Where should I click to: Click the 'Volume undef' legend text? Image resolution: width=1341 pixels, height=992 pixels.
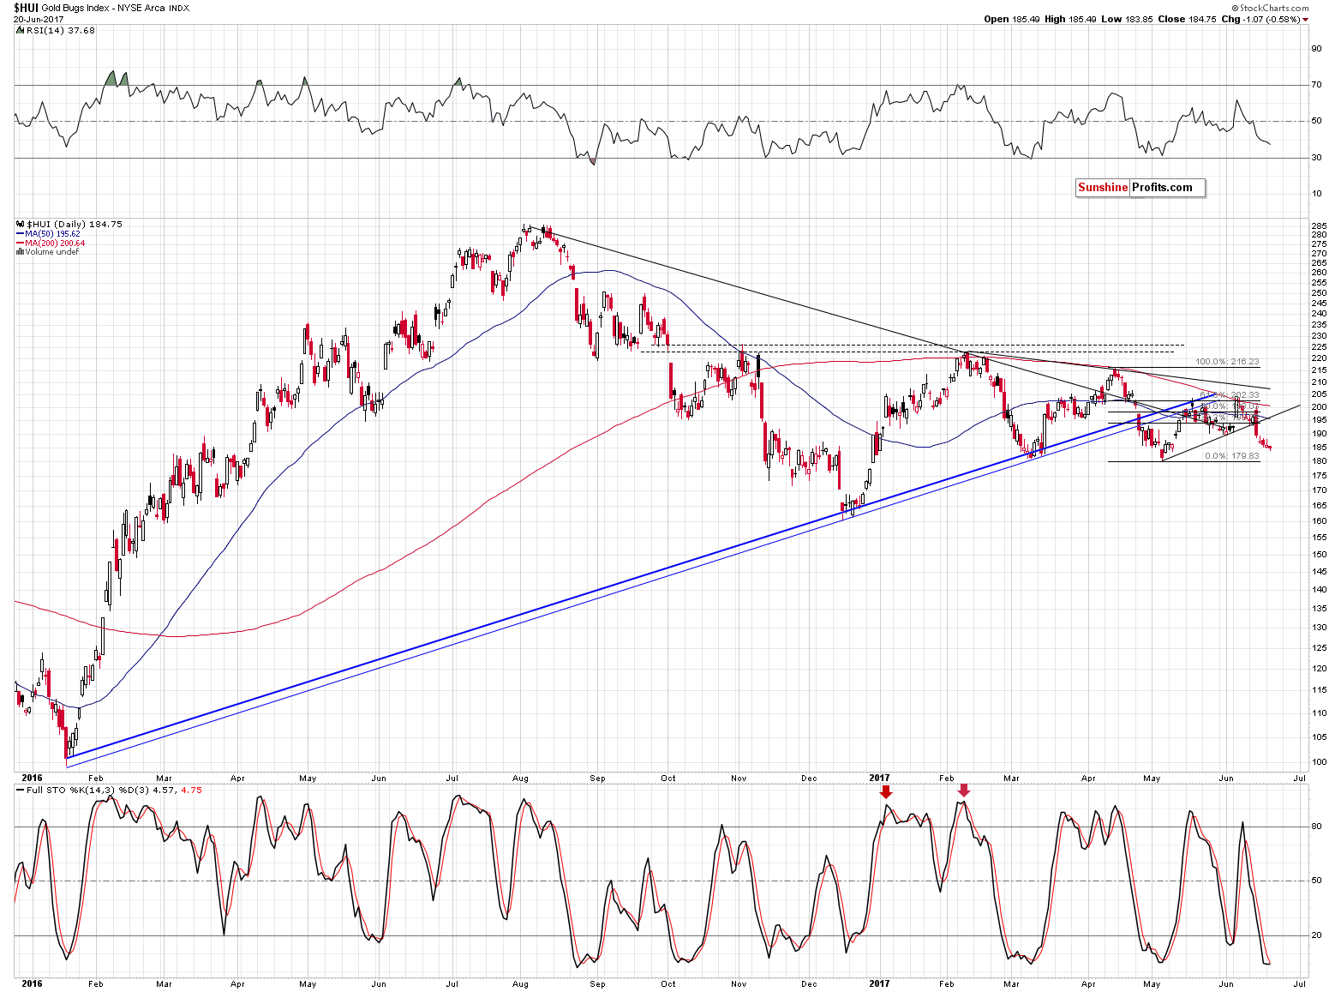[51, 252]
